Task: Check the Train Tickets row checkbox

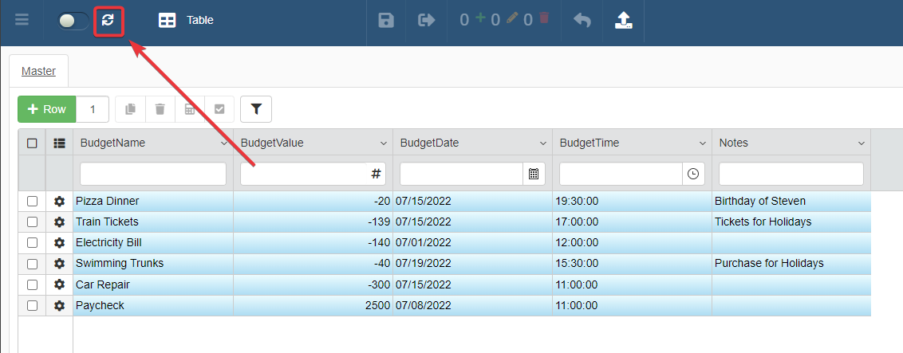Action: [x=32, y=222]
